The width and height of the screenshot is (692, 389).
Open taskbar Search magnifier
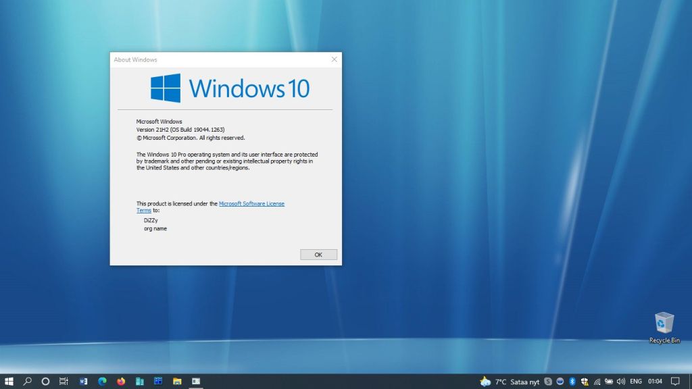[x=27, y=381]
